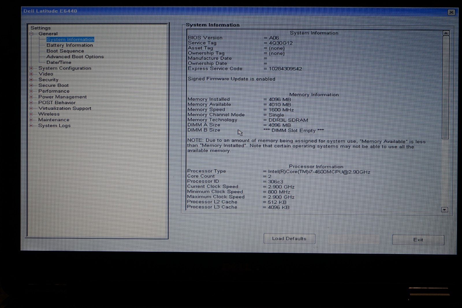The image size is (462, 308).
Task: Click the Processor ID value 306c3
Action: click(275, 182)
